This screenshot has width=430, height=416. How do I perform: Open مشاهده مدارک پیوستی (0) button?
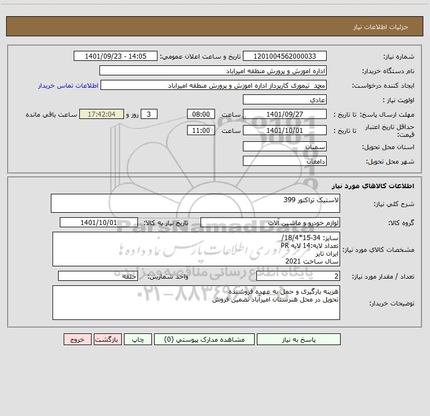(x=204, y=339)
